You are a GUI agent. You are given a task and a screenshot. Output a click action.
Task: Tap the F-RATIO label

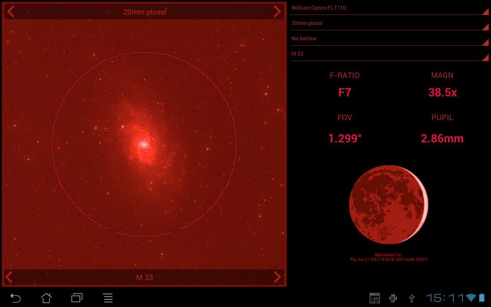click(345, 75)
